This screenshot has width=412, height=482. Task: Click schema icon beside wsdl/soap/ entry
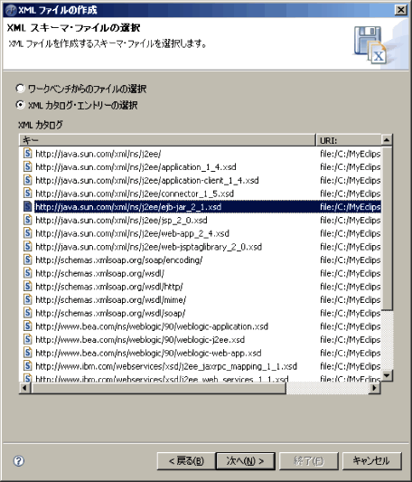tap(28, 313)
